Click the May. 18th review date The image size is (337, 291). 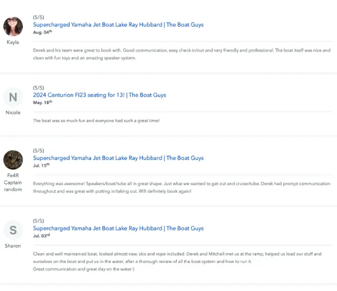42,102
